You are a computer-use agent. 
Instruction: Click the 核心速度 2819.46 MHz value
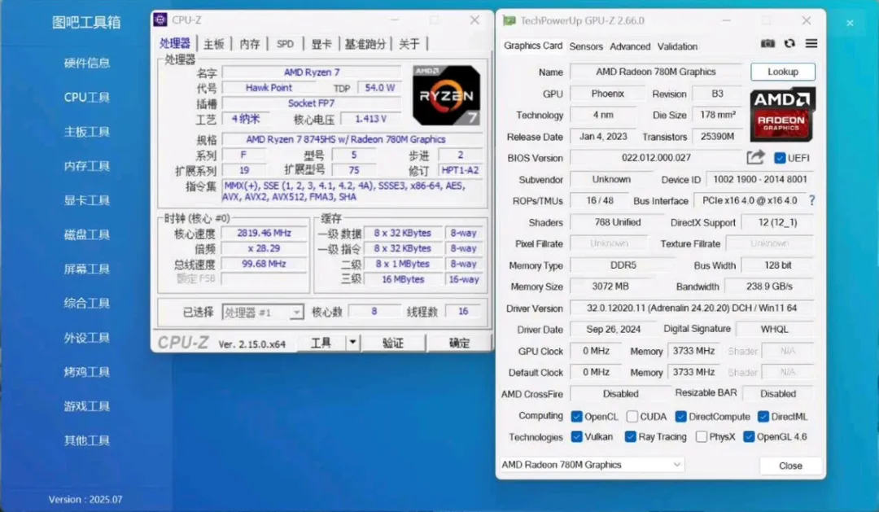tap(264, 233)
